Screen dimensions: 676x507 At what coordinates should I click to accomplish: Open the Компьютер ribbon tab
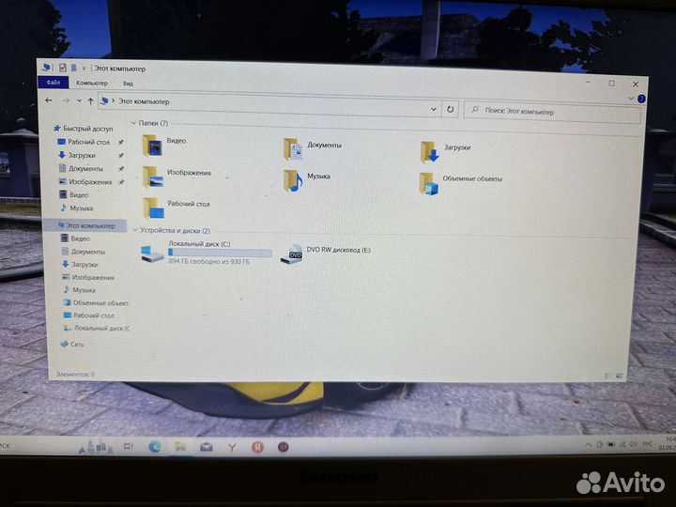click(x=92, y=83)
